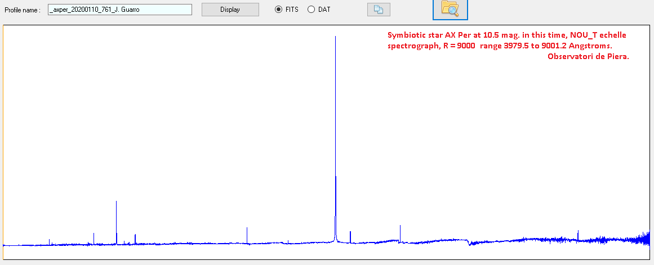The height and width of the screenshot is (265, 654).
Task: Open the folder browse icon with magnifier
Action: [450, 8]
